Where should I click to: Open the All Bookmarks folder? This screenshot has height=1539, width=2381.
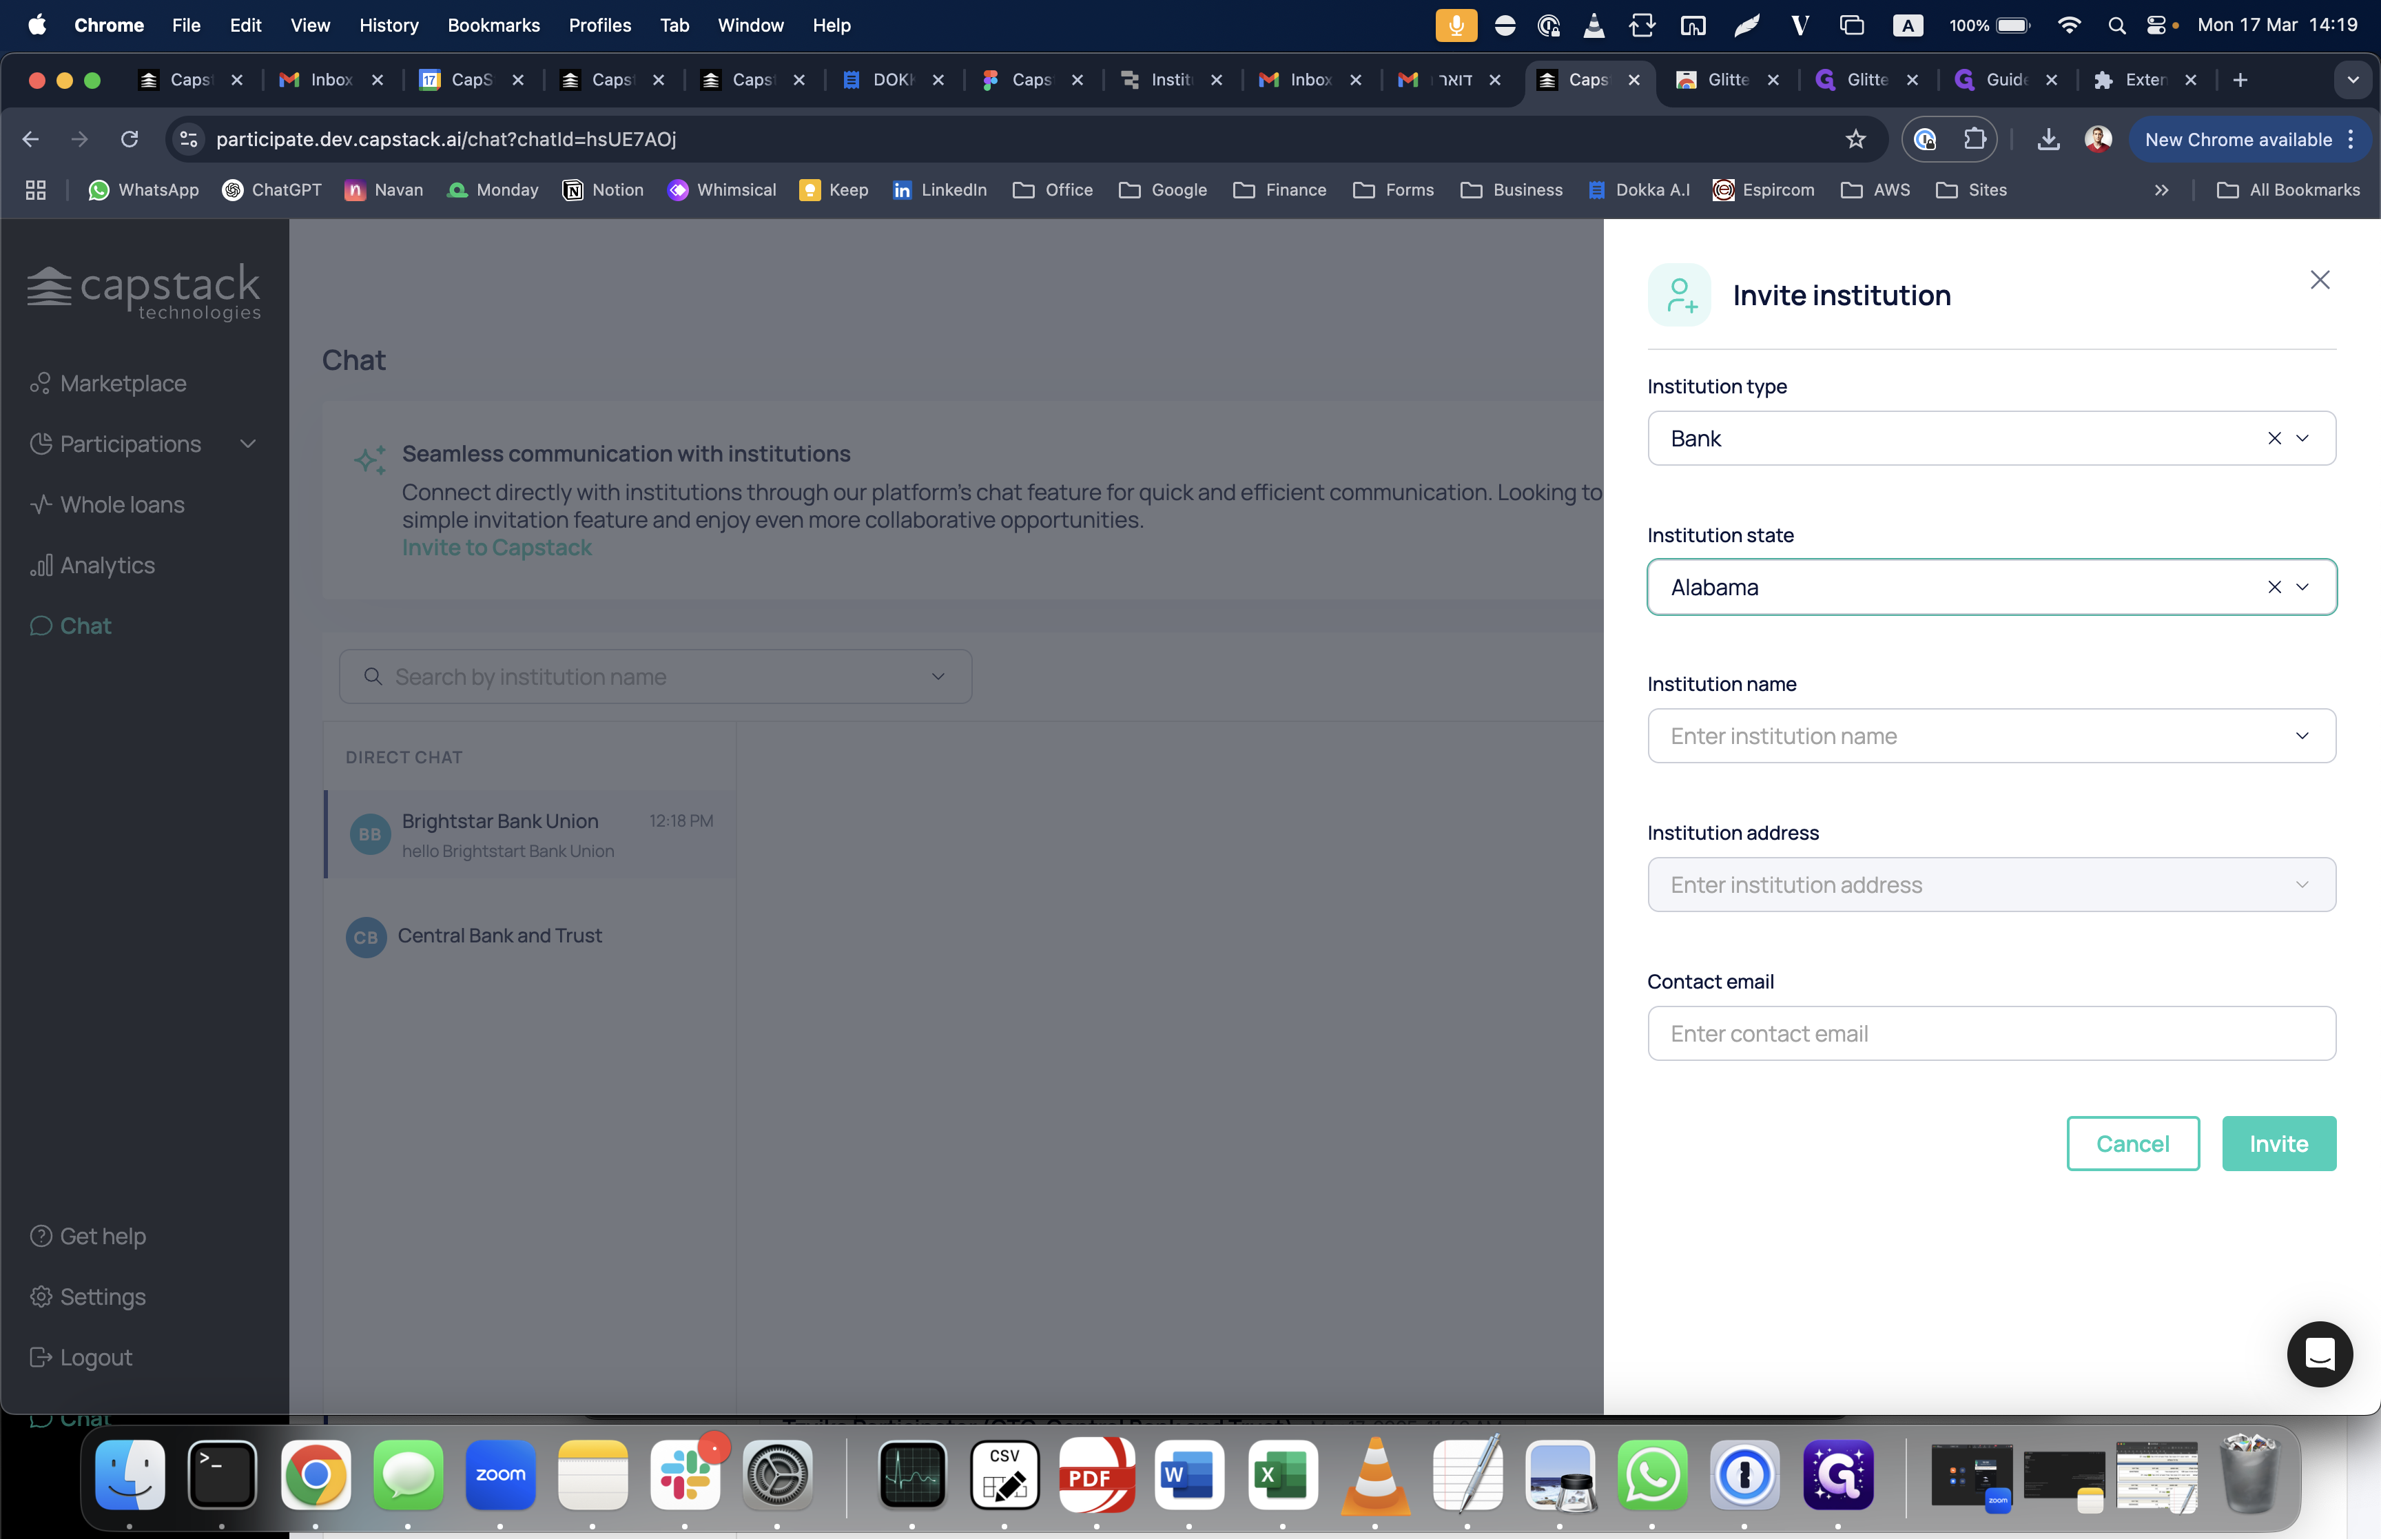tap(2288, 190)
